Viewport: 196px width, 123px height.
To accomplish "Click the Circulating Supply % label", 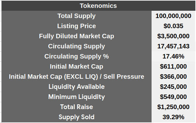I will pyautogui.click(x=77, y=56).
